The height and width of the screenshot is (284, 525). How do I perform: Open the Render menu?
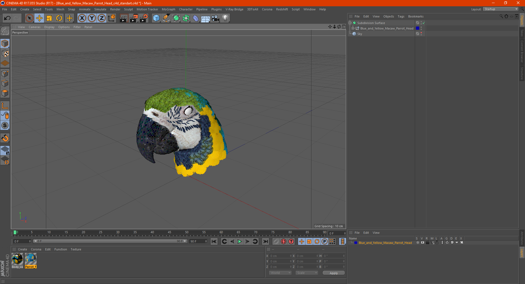[x=115, y=9]
